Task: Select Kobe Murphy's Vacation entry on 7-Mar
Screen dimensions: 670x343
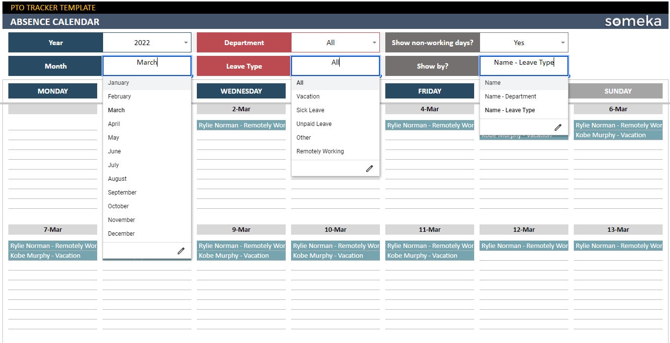Action: 53,255
